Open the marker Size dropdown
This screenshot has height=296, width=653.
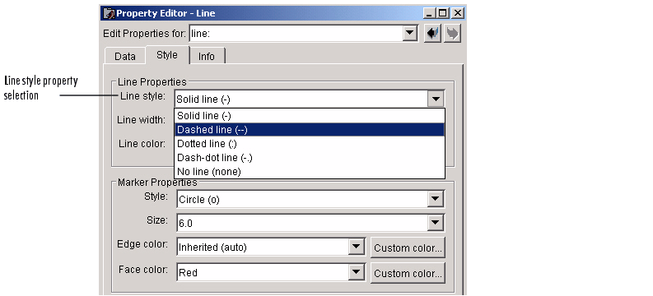coord(435,224)
